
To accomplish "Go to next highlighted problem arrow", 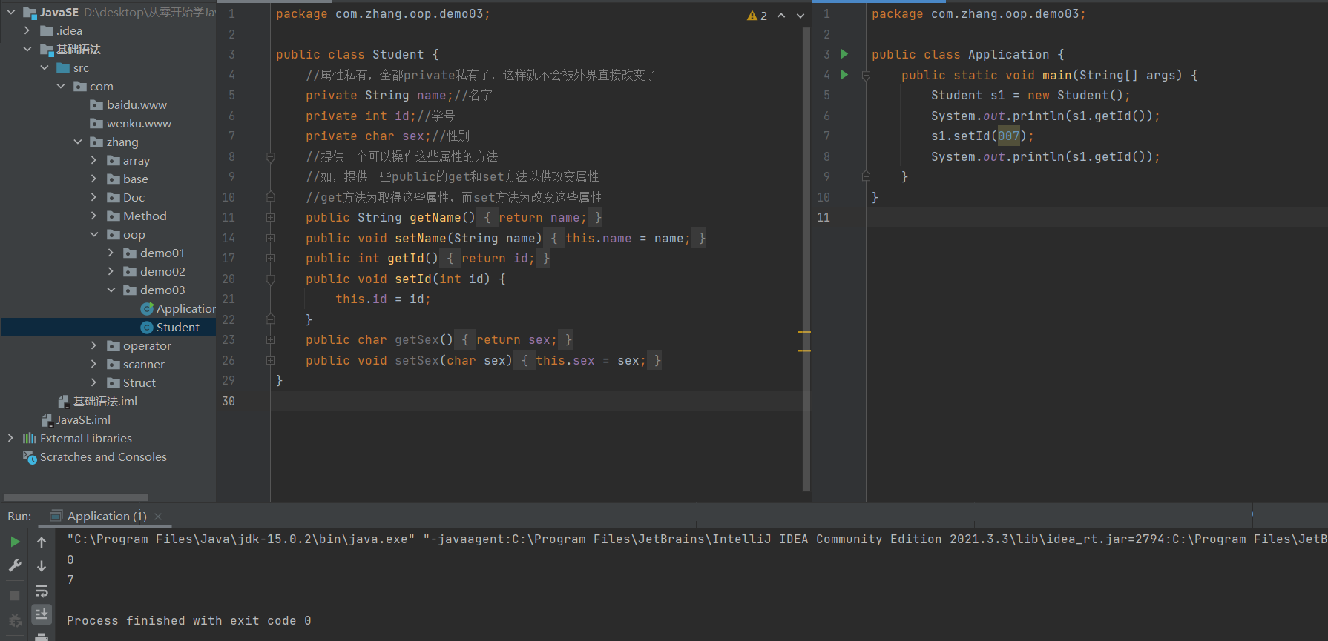I will click(800, 16).
